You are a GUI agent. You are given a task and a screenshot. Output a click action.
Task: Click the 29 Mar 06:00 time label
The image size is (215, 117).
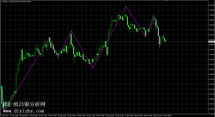click(x=167, y=116)
